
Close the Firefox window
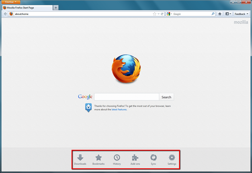pos(246,2)
